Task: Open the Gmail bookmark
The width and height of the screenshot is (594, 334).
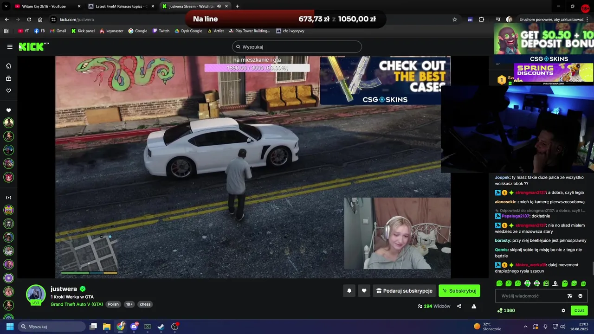Action: [58, 31]
